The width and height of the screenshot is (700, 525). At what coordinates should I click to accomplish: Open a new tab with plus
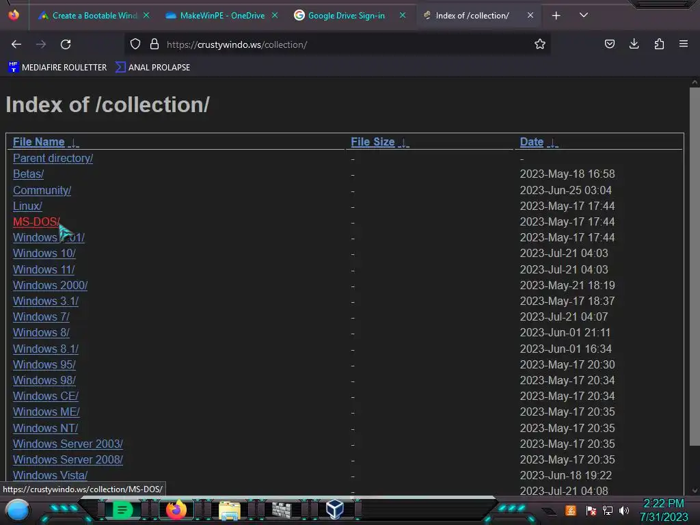click(x=556, y=16)
